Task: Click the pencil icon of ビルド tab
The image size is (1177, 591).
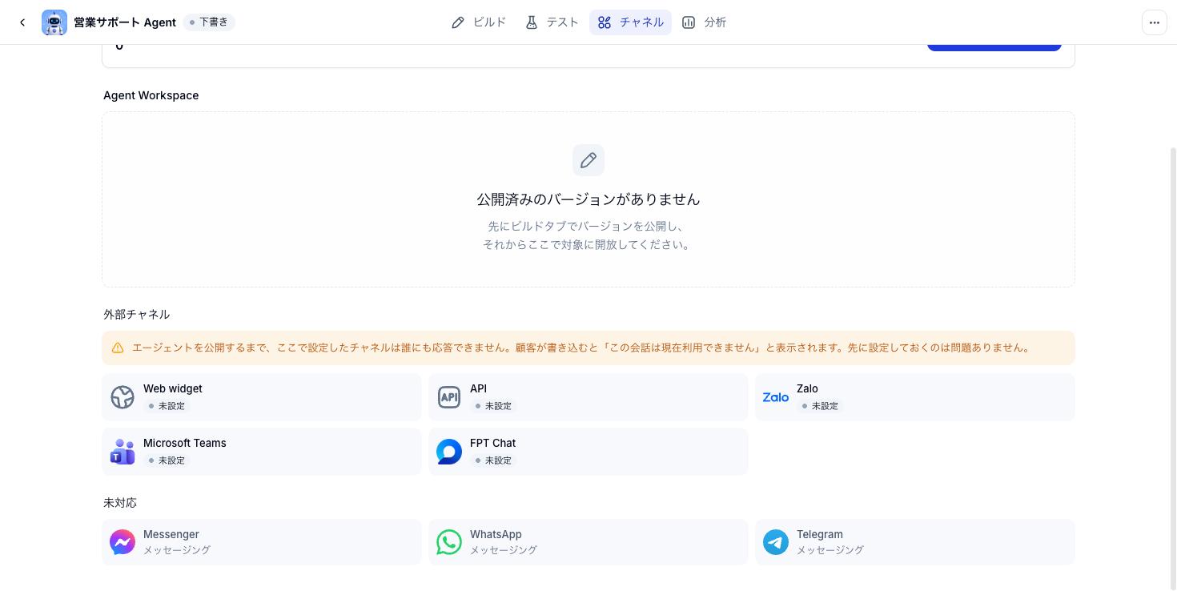Action: pyautogui.click(x=458, y=22)
